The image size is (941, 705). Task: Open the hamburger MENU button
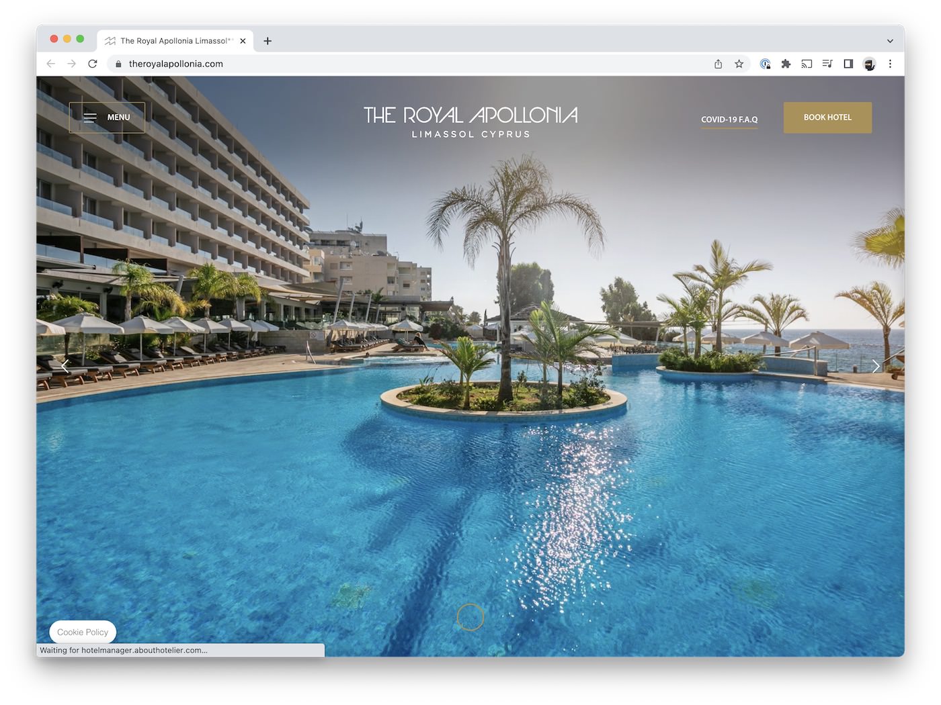click(107, 117)
